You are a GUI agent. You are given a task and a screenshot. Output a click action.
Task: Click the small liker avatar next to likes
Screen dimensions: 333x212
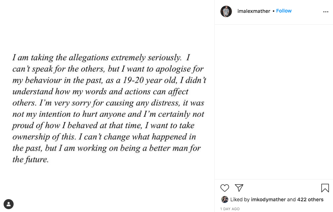point(225,199)
